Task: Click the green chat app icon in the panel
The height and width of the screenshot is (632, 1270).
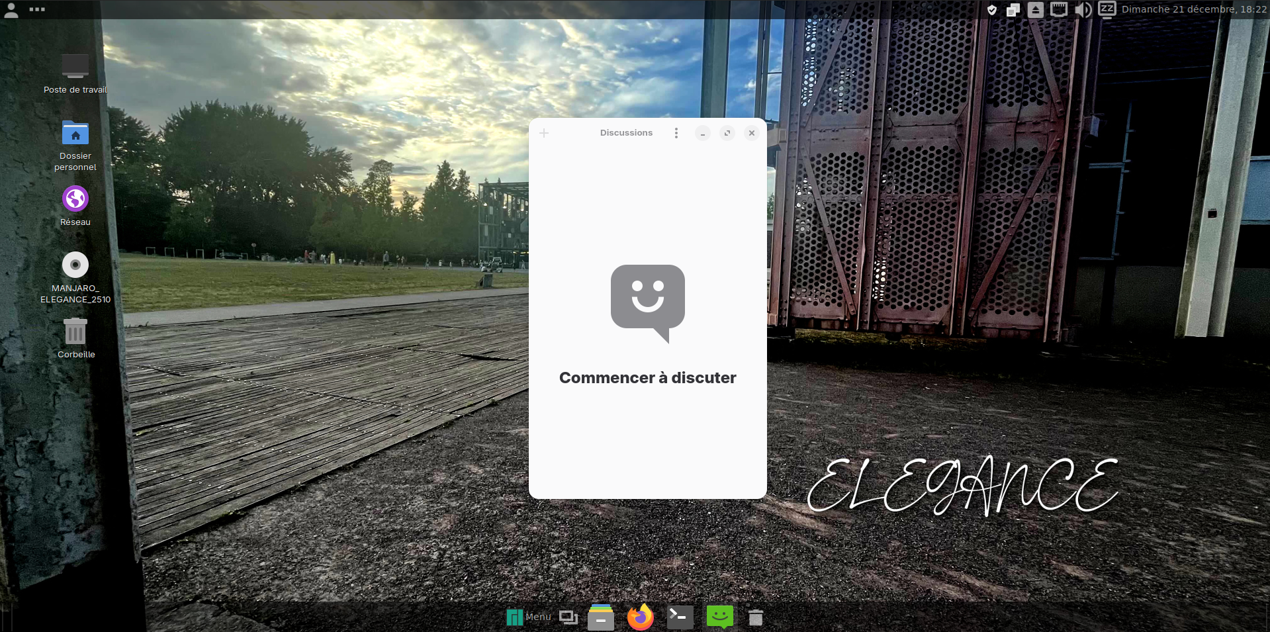Action: [719, 617]
